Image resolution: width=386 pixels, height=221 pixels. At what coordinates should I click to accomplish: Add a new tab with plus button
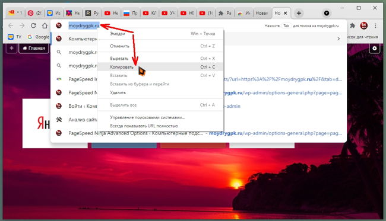pos(299,13)
